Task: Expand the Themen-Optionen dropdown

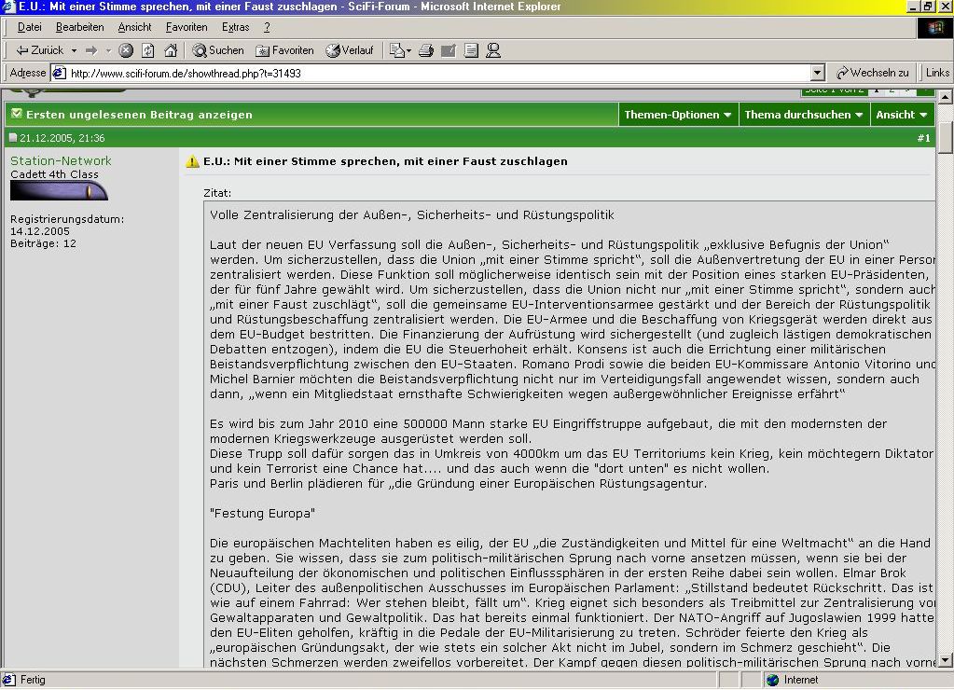Action: (678, 115)
